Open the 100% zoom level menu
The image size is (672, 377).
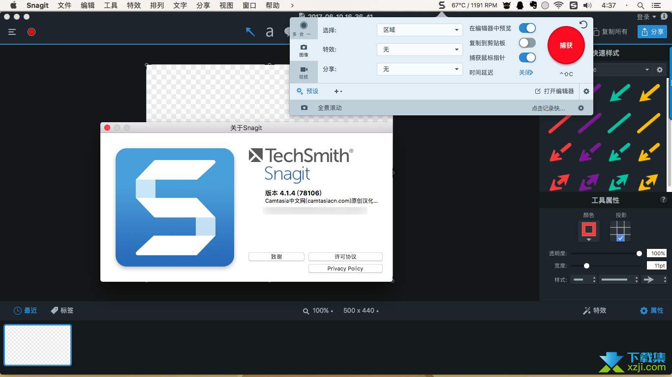318,311
